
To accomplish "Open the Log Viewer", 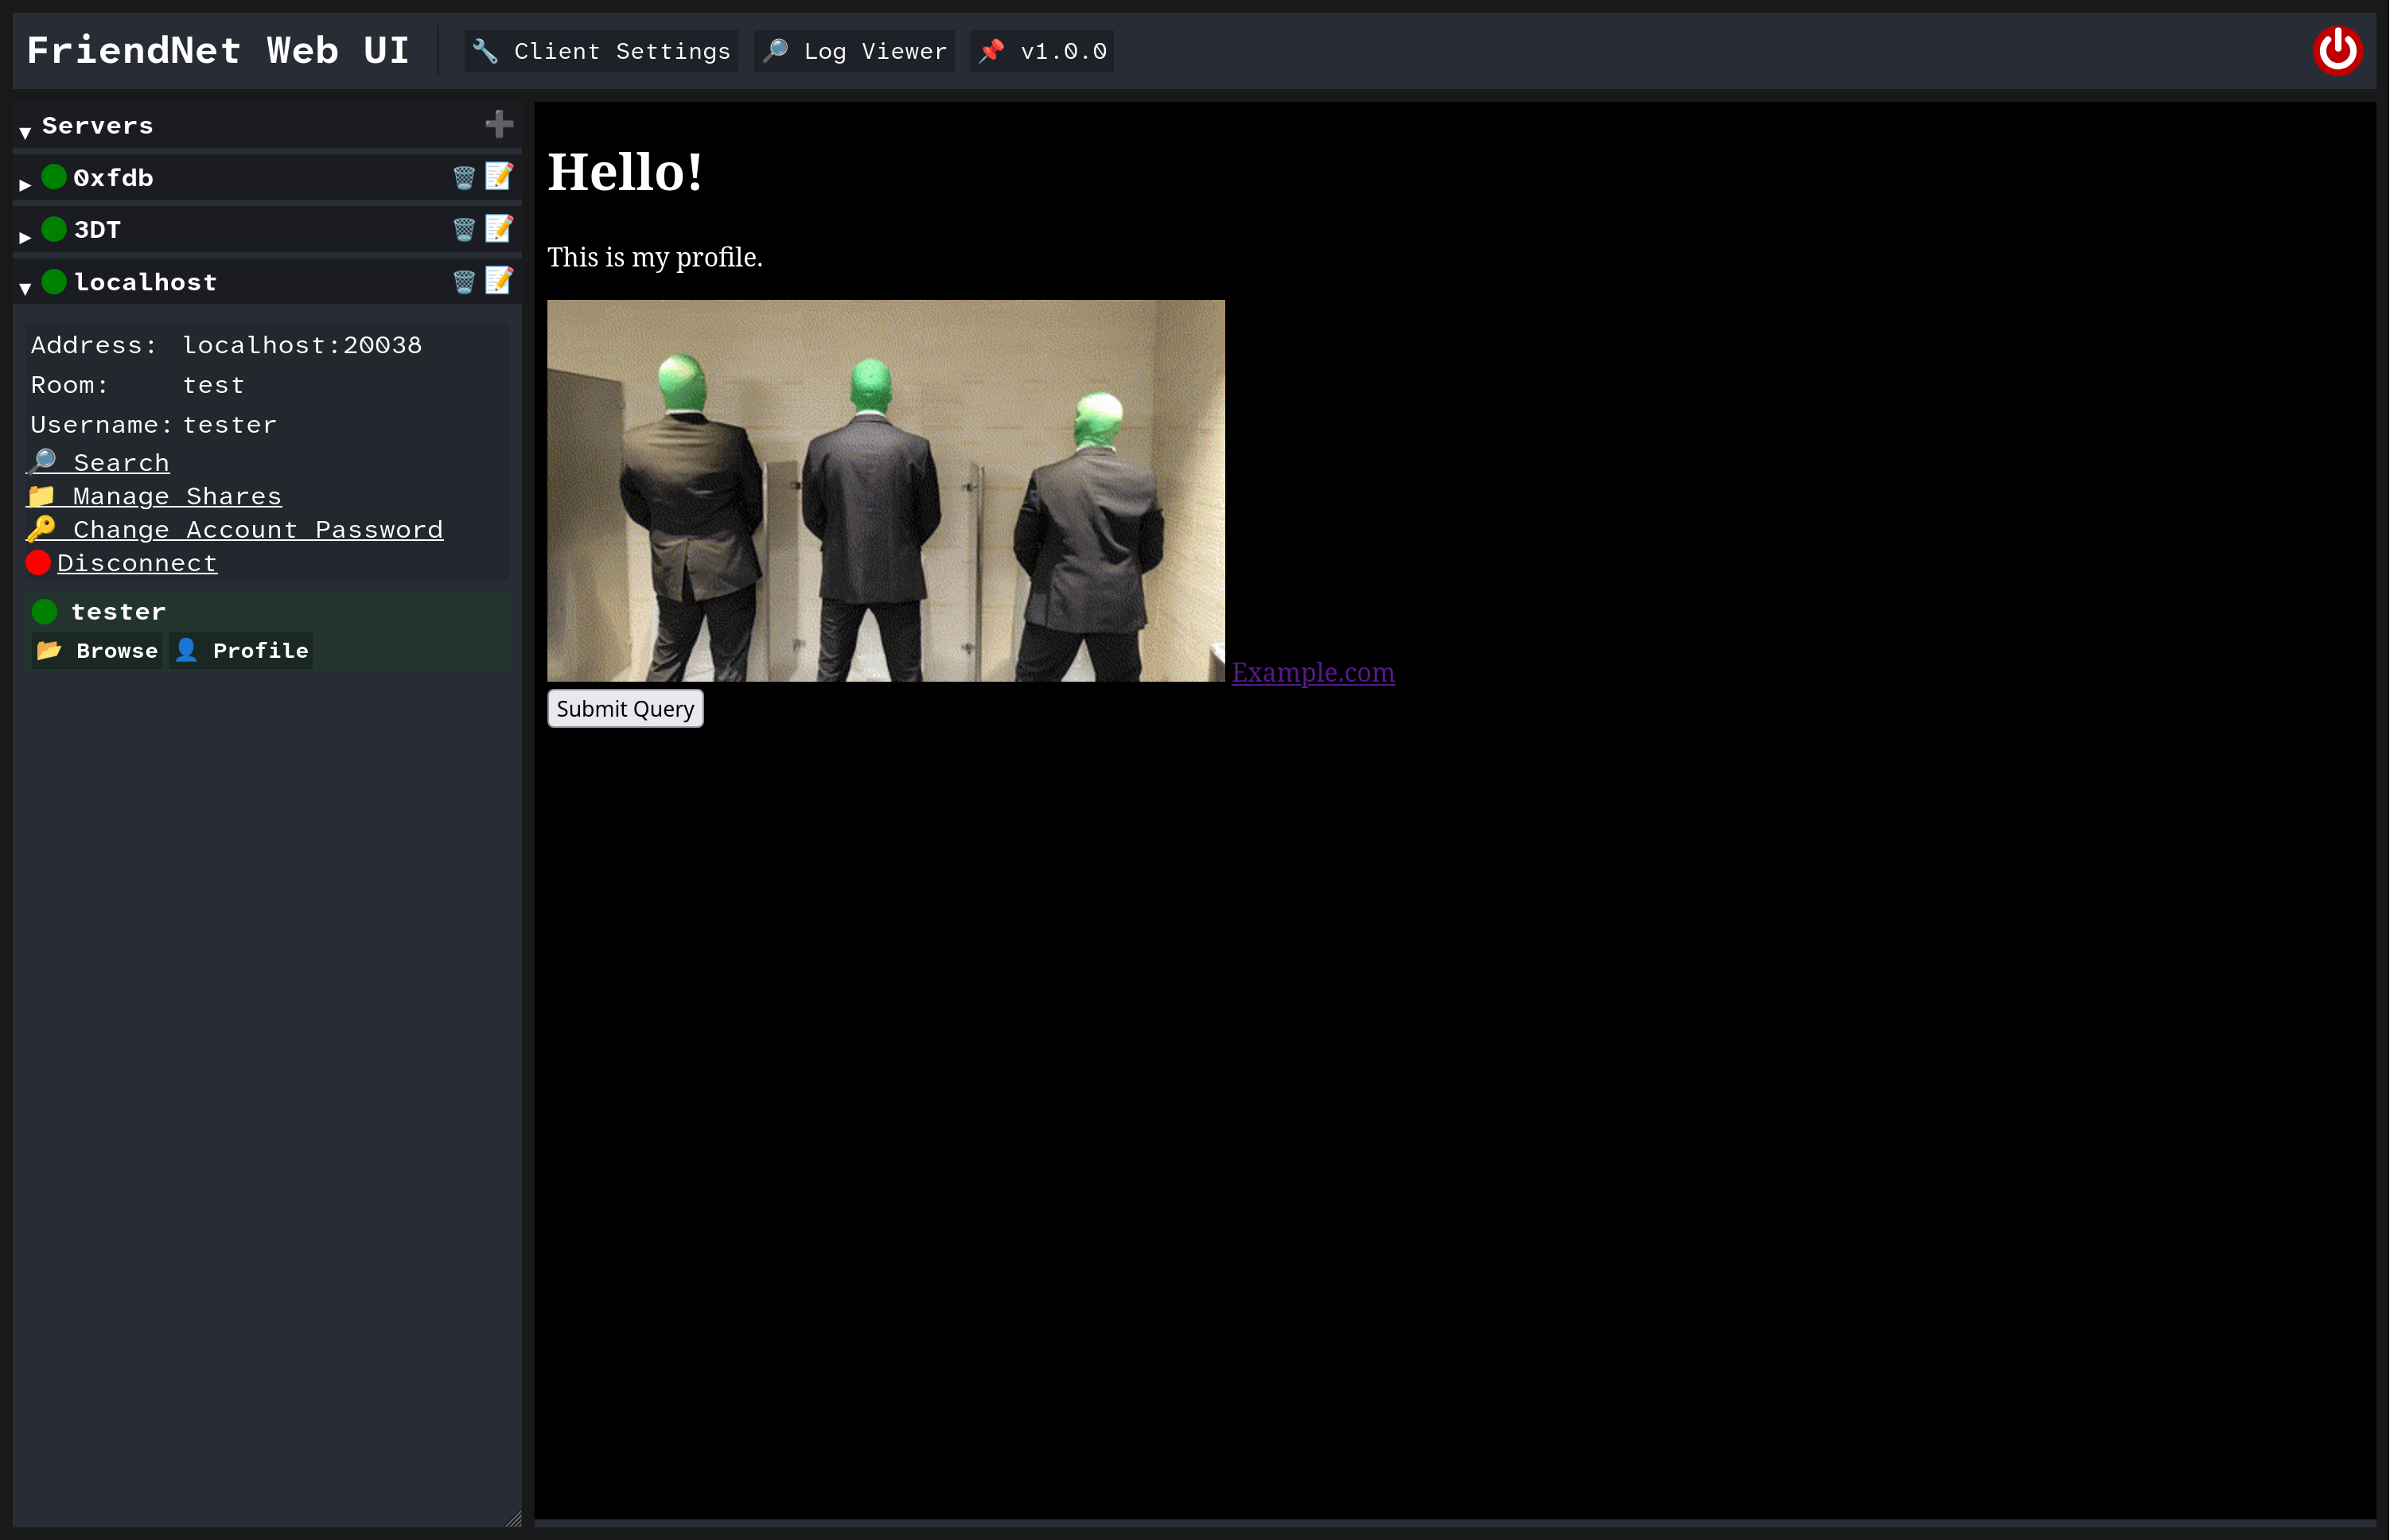I will point(853,50).
